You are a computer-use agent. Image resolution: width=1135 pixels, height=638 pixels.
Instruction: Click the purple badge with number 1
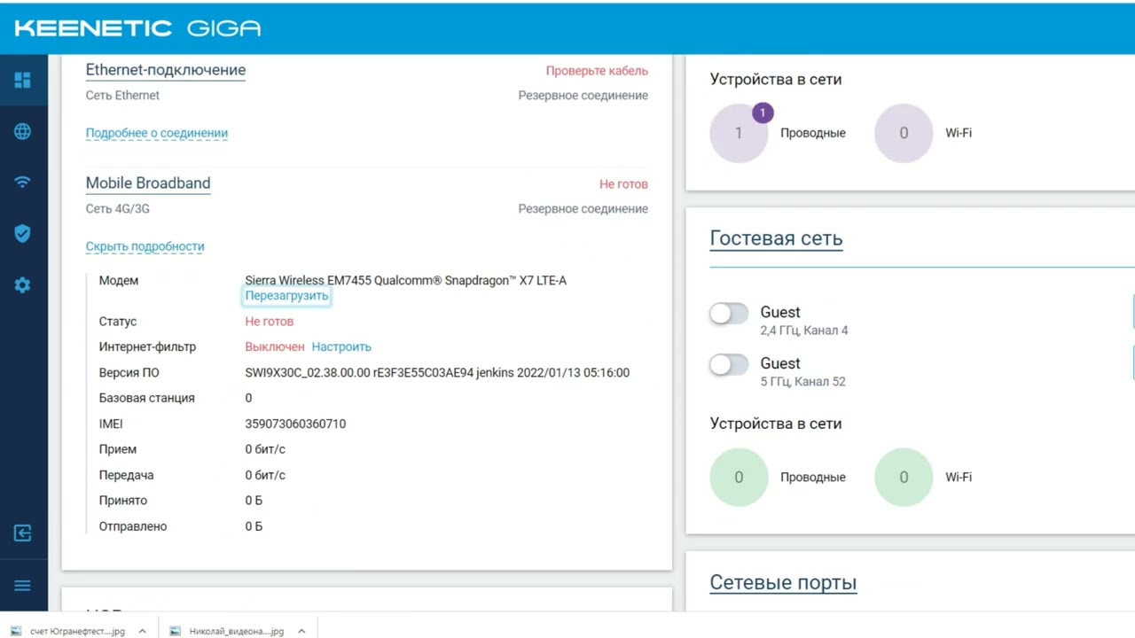point(763,113)
